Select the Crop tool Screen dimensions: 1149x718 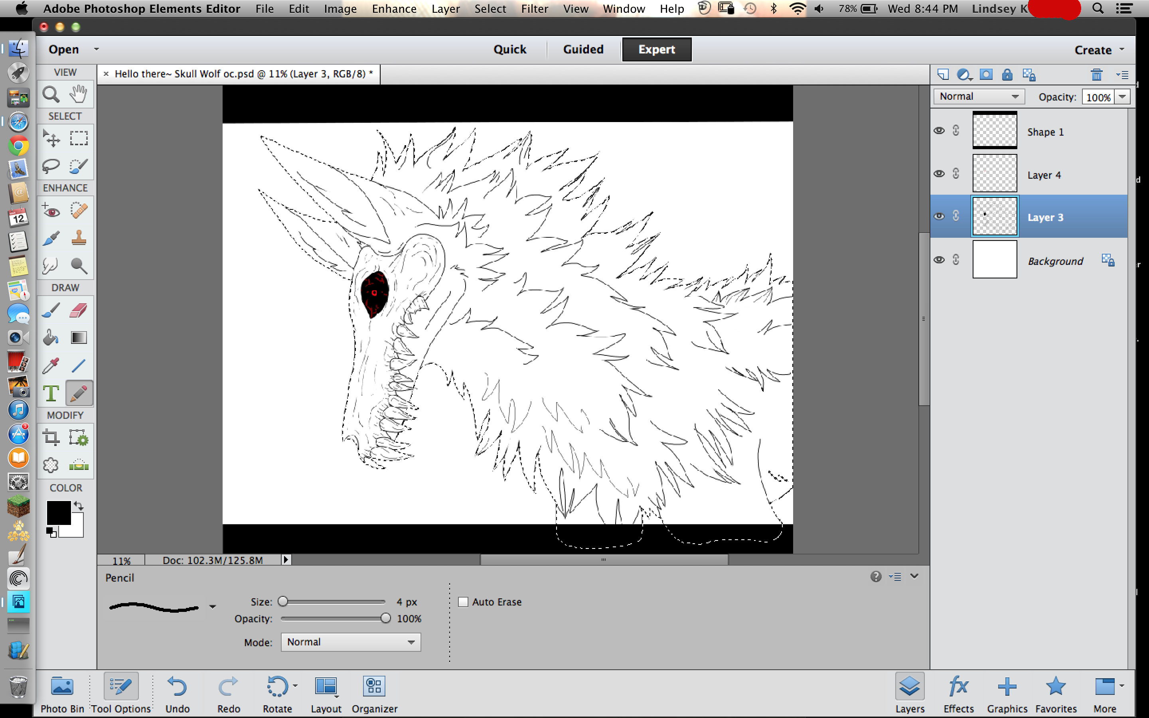(51, 437)
